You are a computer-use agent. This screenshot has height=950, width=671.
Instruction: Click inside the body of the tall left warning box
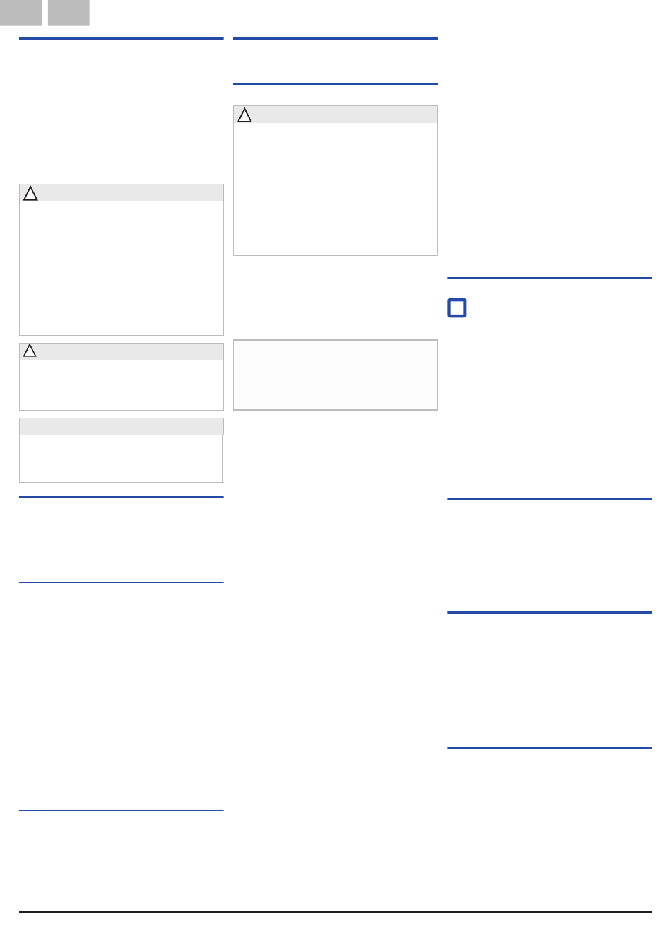coord(121,268)
